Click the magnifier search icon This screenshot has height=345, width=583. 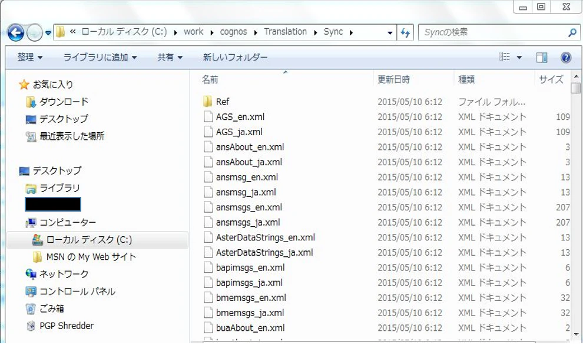click(x=572, y=33)
